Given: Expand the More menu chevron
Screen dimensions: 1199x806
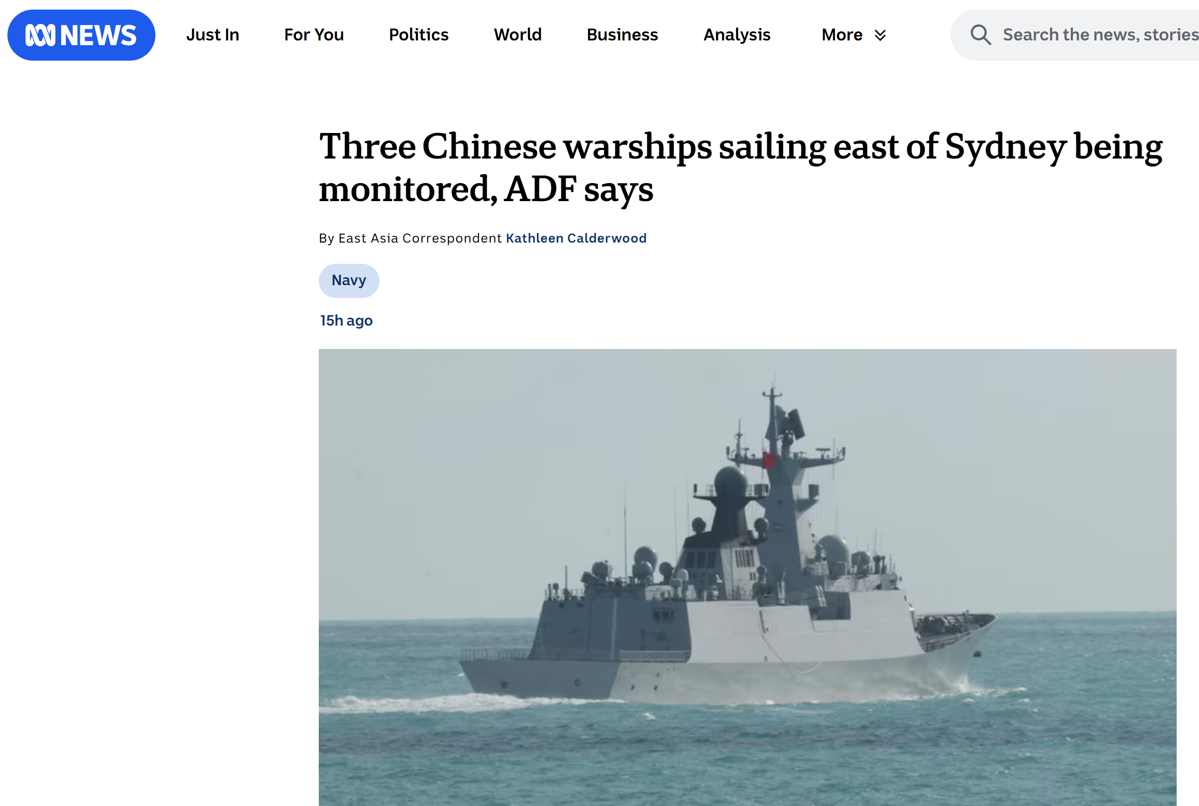Looking at the screenshot, I should (880, 35).
